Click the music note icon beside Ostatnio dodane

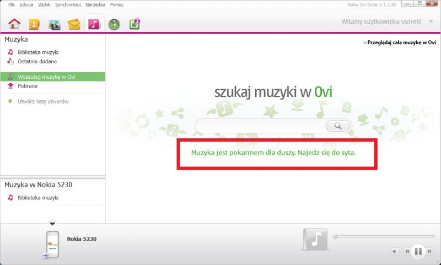(x=10, y=61)
